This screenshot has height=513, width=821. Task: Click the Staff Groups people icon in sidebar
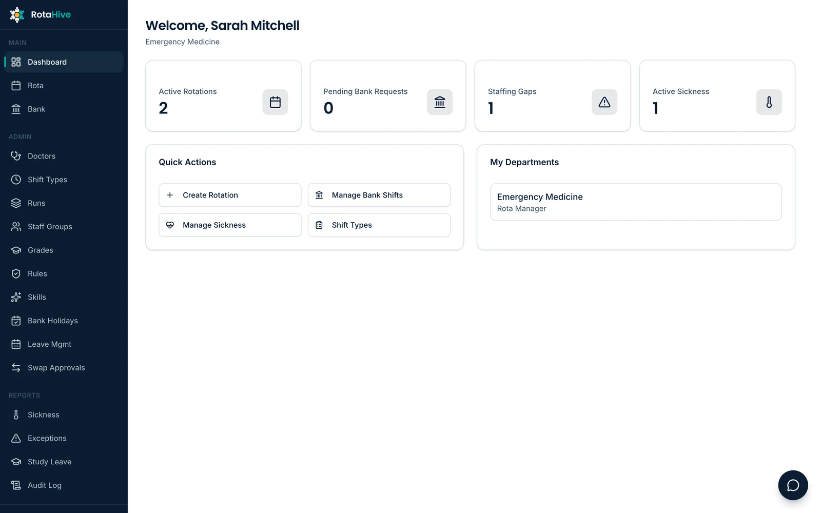16,227
